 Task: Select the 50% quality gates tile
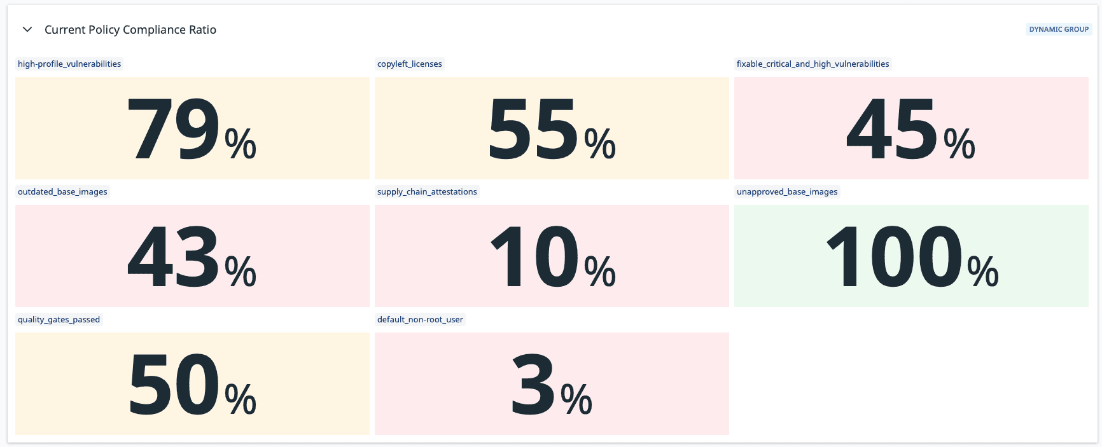[192, 384]
